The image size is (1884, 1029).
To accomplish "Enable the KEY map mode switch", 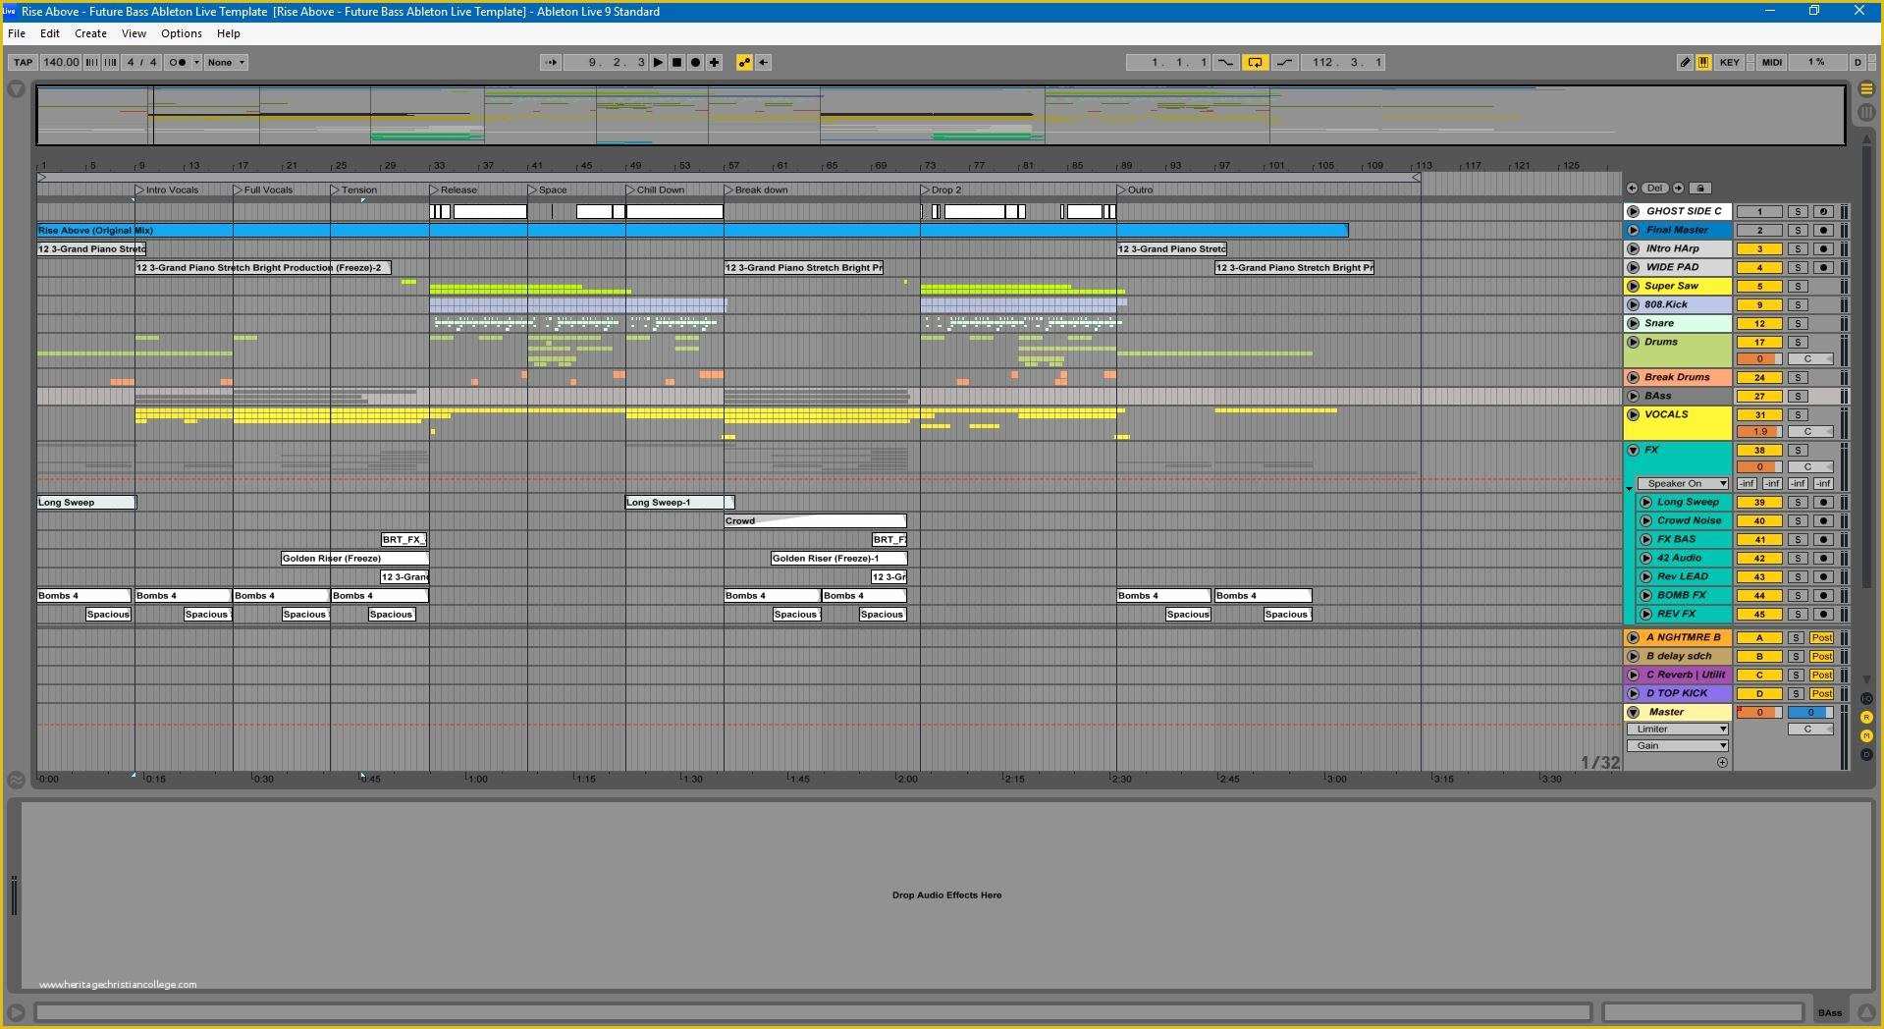I will tap(1730, 62).
